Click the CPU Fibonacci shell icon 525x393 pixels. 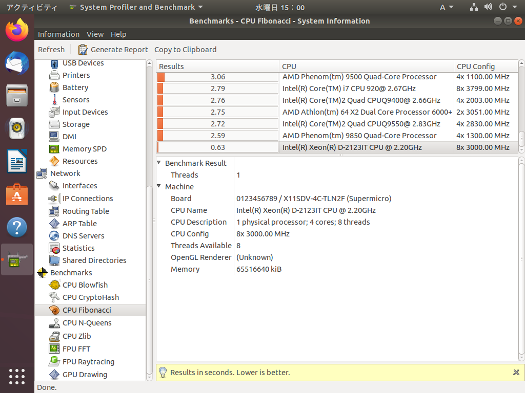coord(54,310)
